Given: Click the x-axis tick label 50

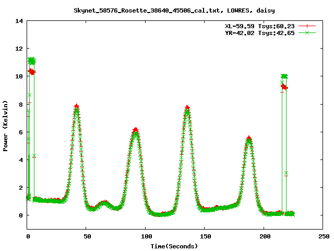Looking at the screenshot, I should (87, 236).
